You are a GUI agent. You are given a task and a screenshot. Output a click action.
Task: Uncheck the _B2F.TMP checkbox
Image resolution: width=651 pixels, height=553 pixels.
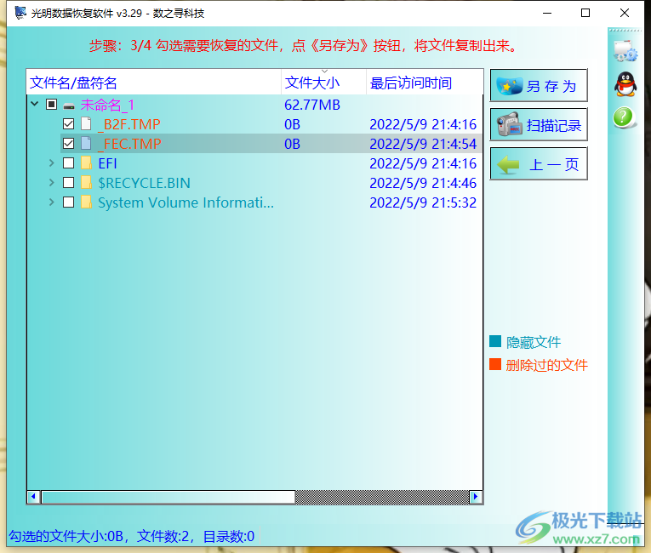click(x=69, y=123)
